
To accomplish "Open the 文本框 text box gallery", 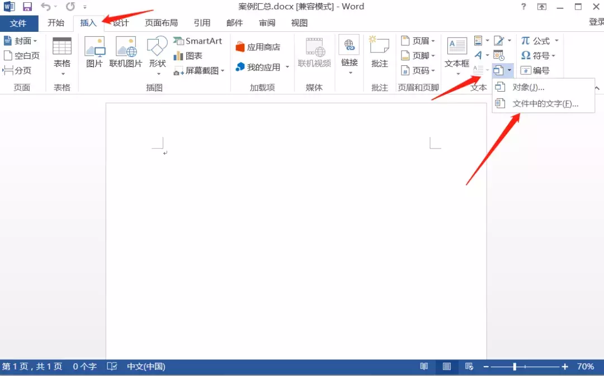I will click(457, 56).
